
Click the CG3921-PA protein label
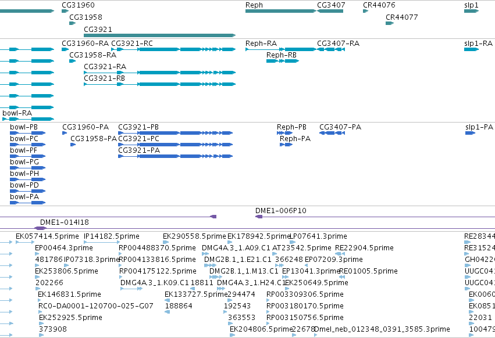pyautogui.click(x=139, y=150)
